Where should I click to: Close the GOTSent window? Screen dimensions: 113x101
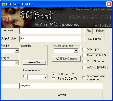[x=109, y=4]
